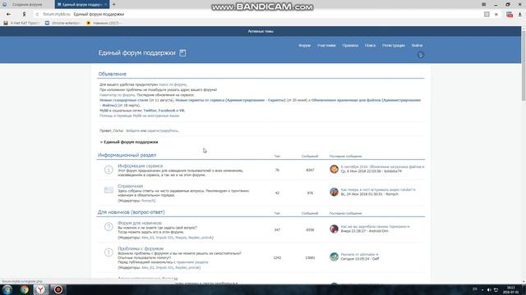This screenshot has height=295, width=526.
Task: Open 'правилами раздела' link
Action: (x=191, y=262)
